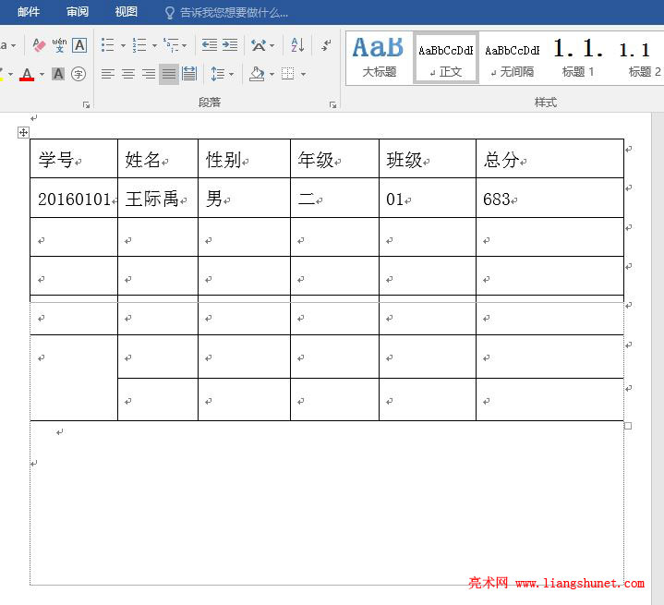Expand bullet library dropdown
This screenshot has height=605, width=664.
(123, 45)
